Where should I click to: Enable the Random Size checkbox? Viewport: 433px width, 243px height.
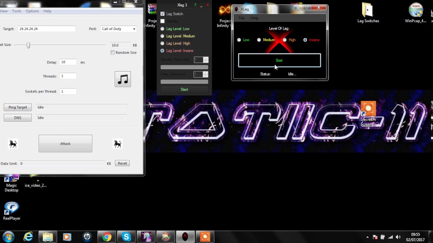pos(113,52)
